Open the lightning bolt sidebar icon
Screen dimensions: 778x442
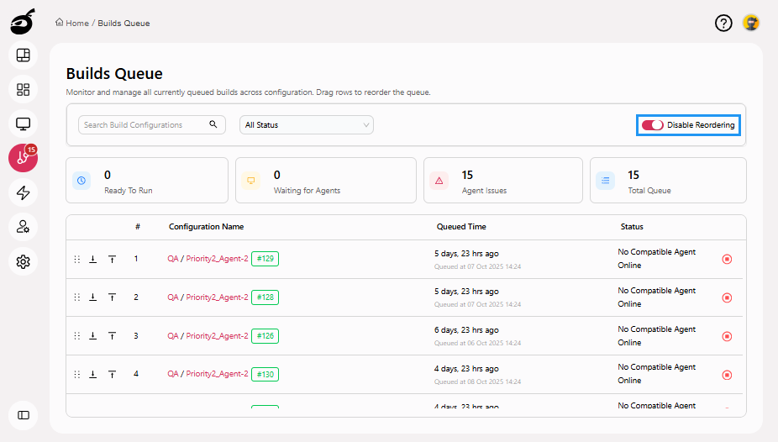tap(24, 192)
